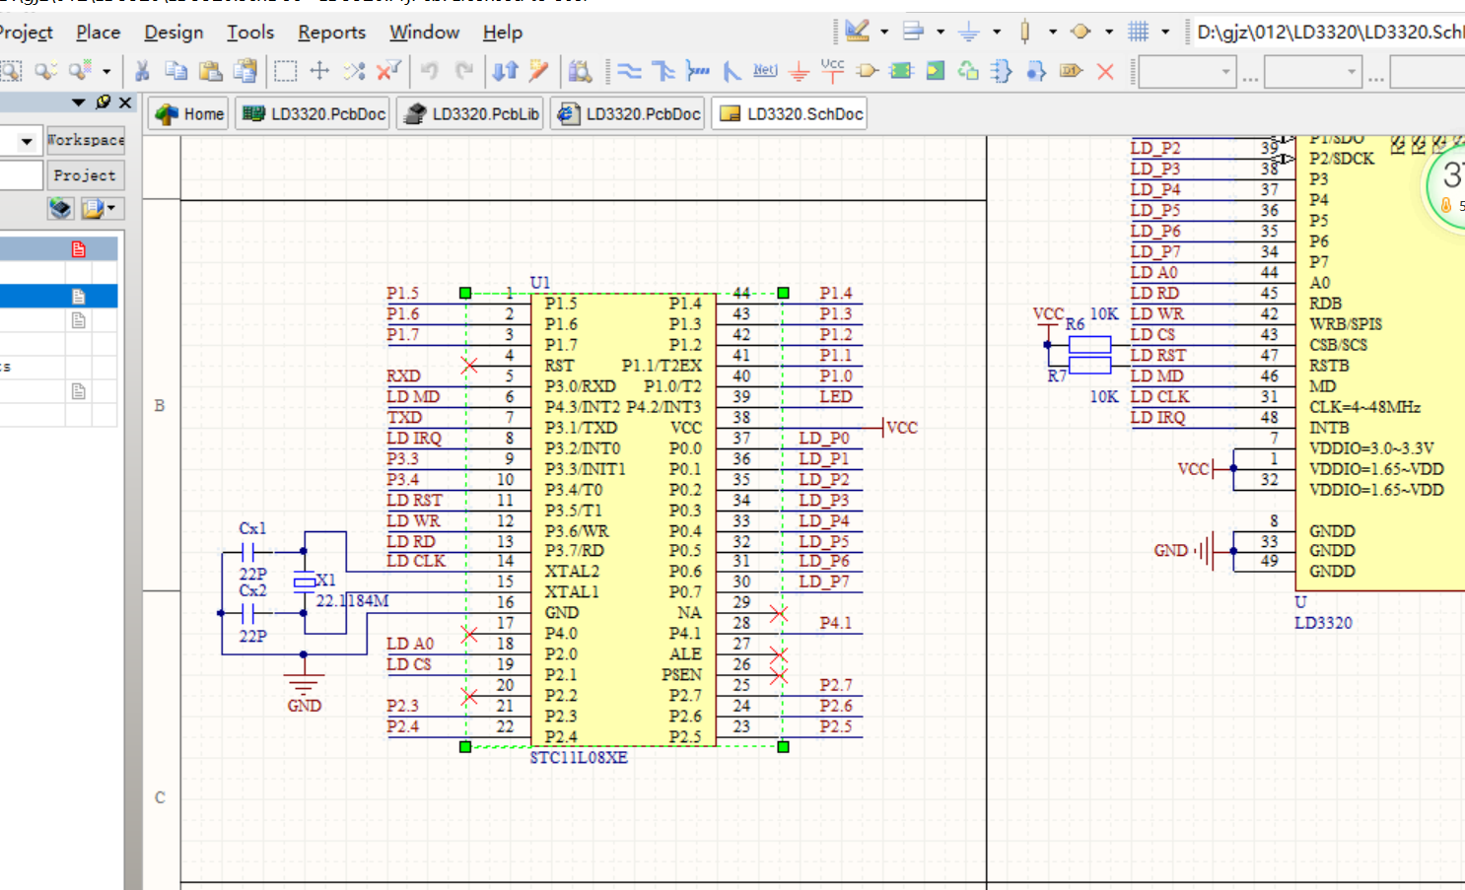Select the Place No ERC red X tool
Image resolution: width=1465 pixels, height=890 pixels.
[1105, 71]
